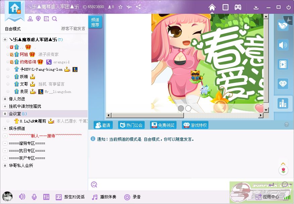Image resolution: width=294 pixels, height=204 pixels.
Task: Open the handshake icon in the right sidebar
Action: point(283,25)
